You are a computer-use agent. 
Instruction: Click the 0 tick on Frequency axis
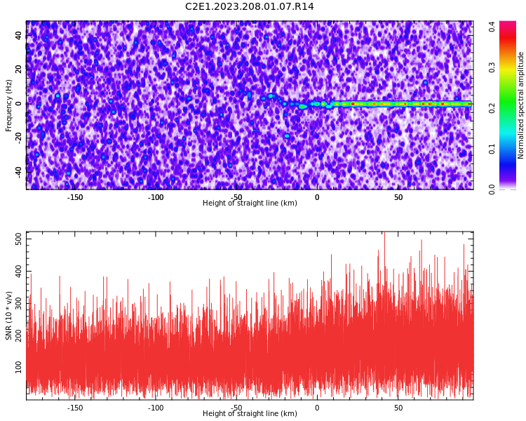click(x=19, y=104)
